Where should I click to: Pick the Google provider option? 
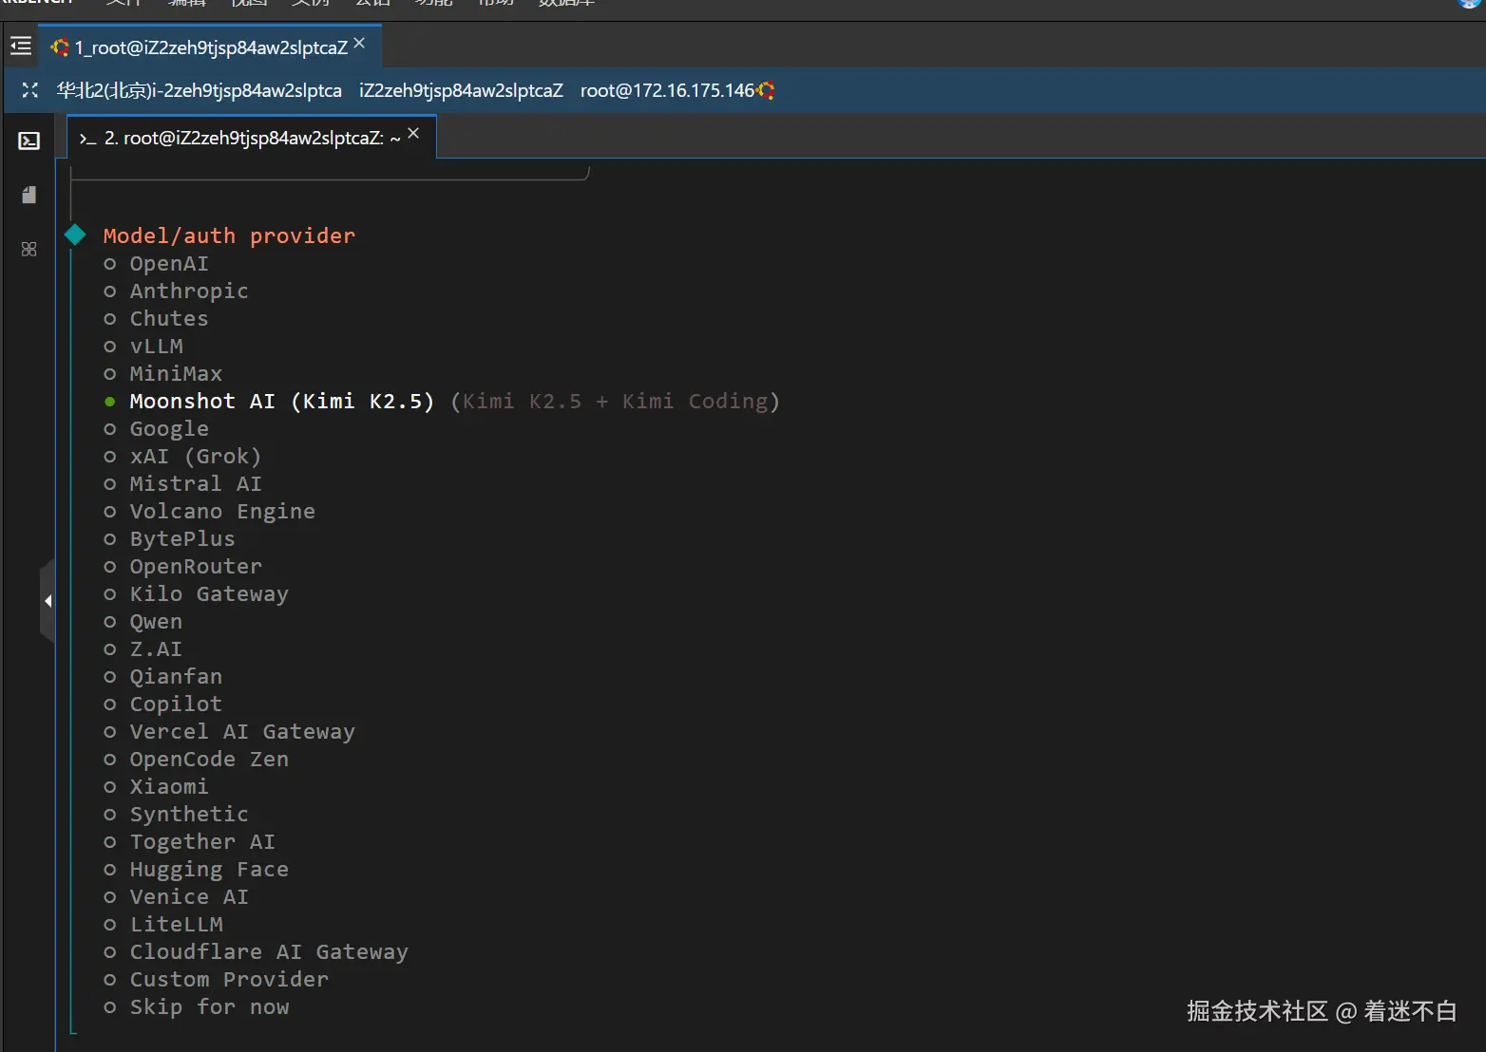[x=156, y=429]
